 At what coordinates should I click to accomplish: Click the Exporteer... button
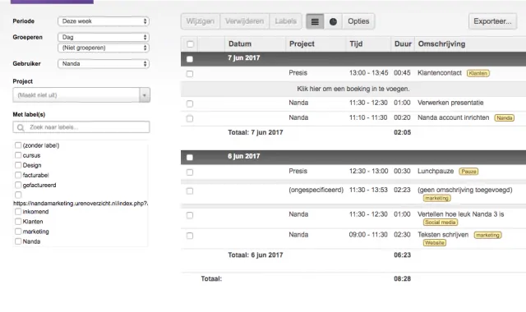coord(492,21)
